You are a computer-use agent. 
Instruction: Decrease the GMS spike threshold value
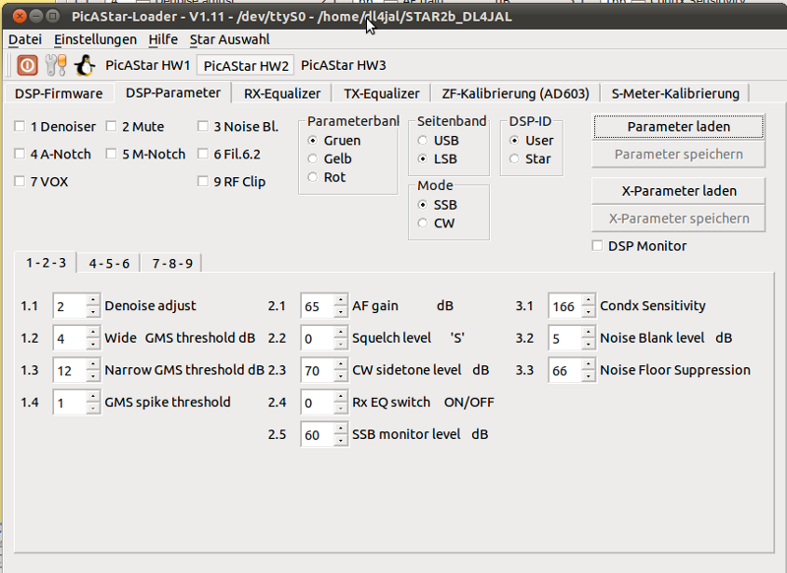click(x=92, y=409)
